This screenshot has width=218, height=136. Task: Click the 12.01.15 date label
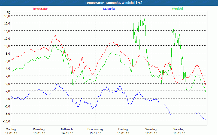point(11,133)
